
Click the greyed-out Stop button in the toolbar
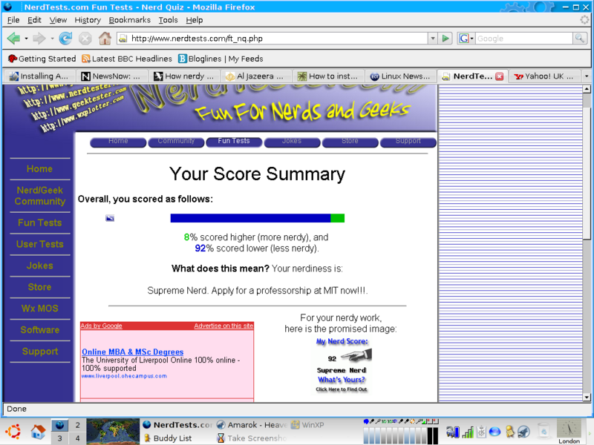[85, 39]
